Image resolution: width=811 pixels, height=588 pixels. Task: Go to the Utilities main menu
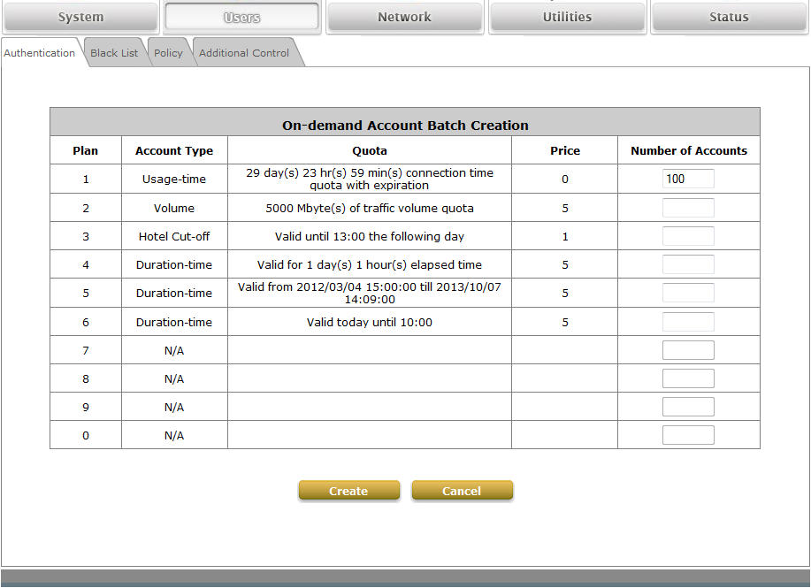click(567, 17)
